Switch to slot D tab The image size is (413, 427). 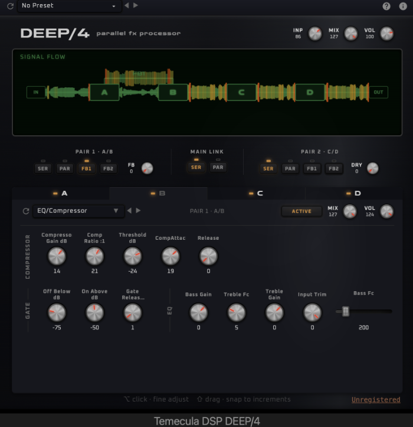pos(354,193)
